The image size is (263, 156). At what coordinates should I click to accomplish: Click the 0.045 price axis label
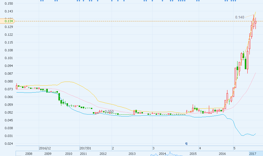[x=9, y=120]
